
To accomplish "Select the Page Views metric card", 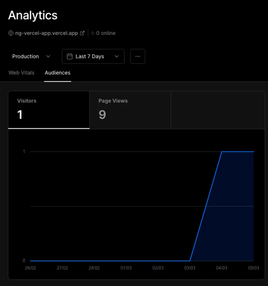I will pos(130,110).
